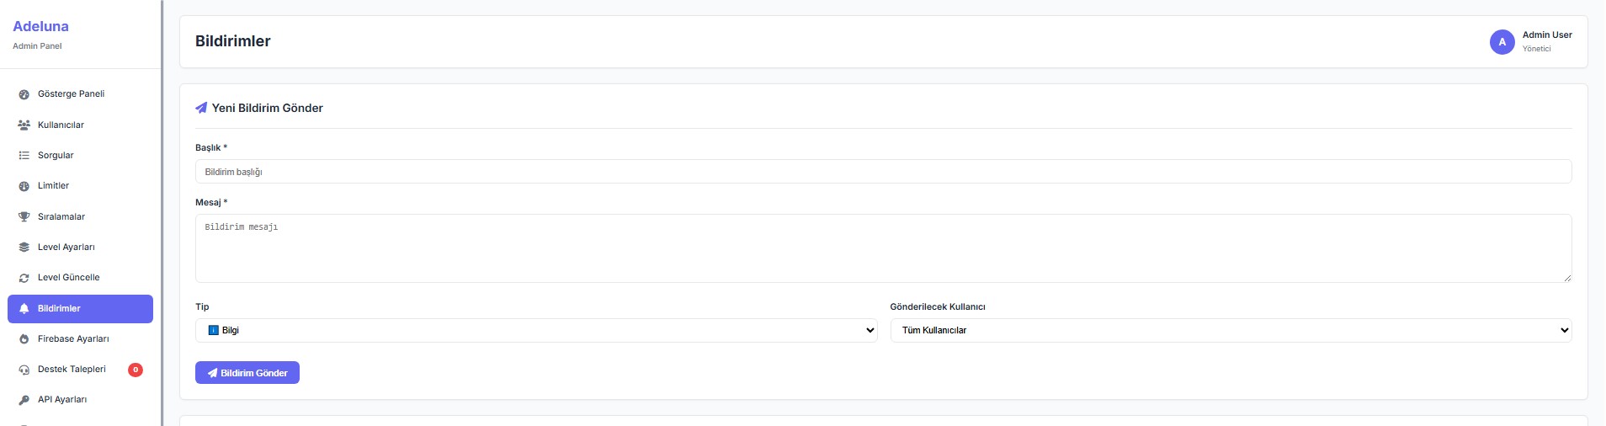This screenshot has height=426, width=1606.
Task: Click the Level Güncelle refresh icon
Action: pyautogui.click(x=24, y=278)
